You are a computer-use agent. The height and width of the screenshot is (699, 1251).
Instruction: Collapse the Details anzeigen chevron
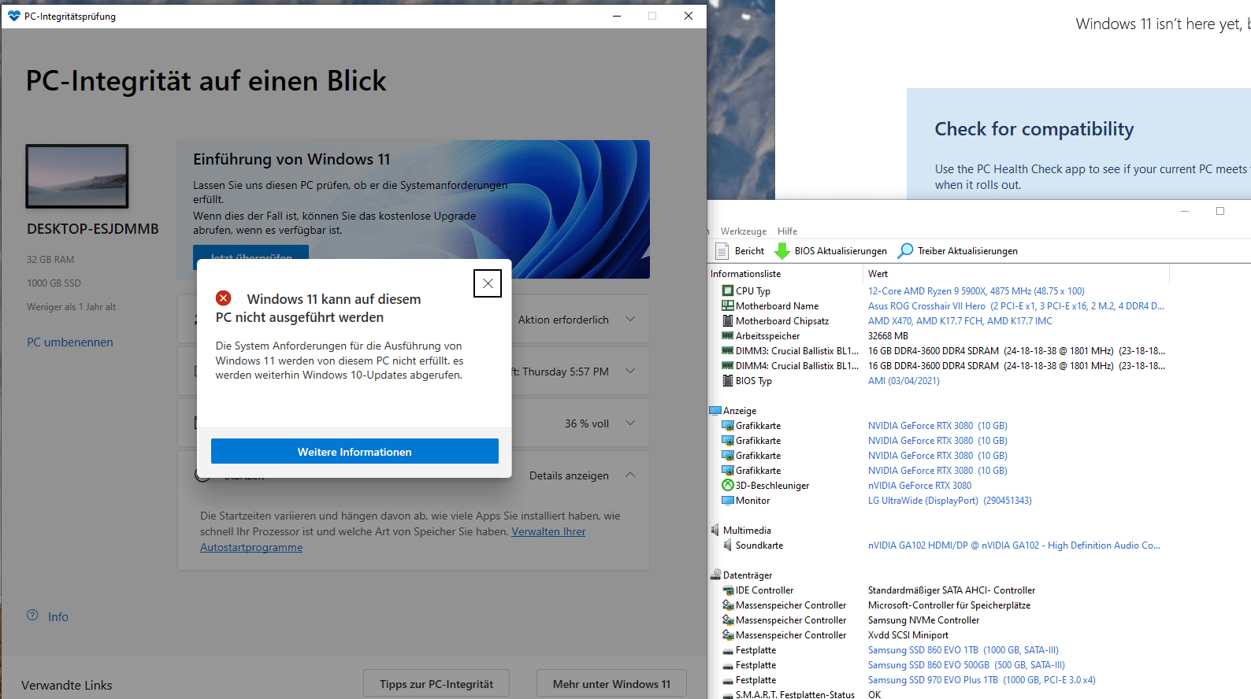coord(630,475)
